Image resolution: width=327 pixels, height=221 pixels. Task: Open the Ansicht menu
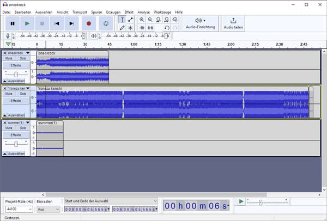click(62, 13)
